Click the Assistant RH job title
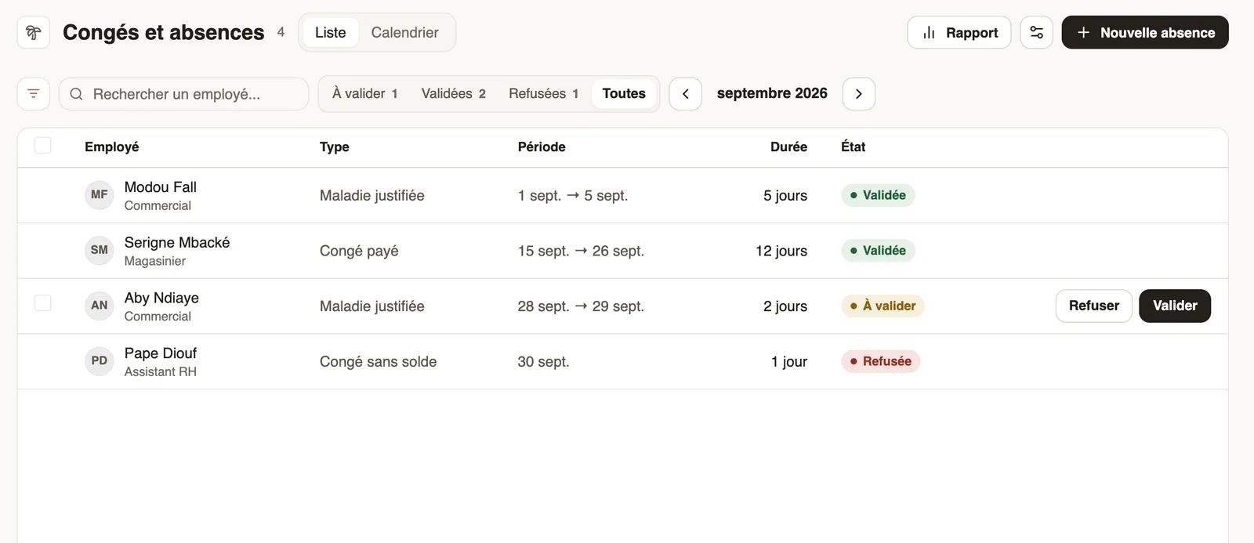The height and width of the screenshot is (543, 1254). (x=161, y=371)
